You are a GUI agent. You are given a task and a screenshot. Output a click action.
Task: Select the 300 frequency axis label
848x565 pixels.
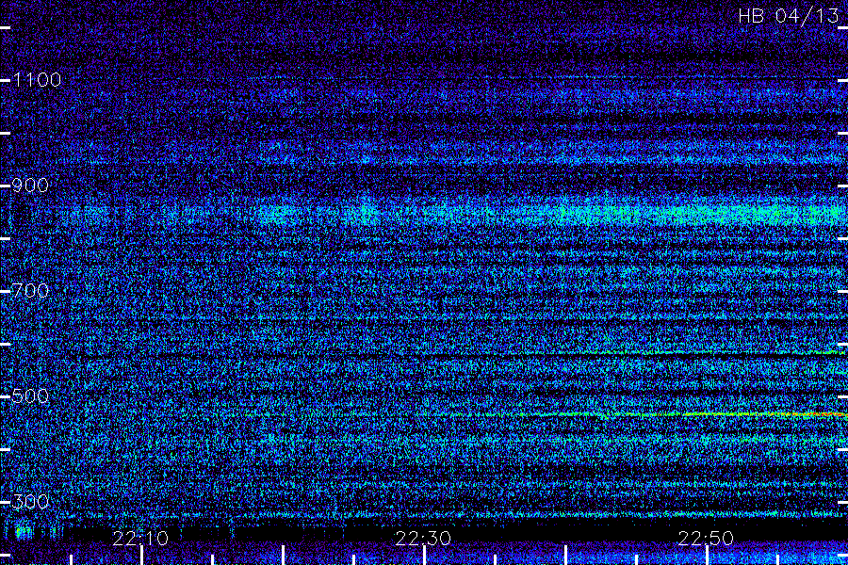coord(30,502)
